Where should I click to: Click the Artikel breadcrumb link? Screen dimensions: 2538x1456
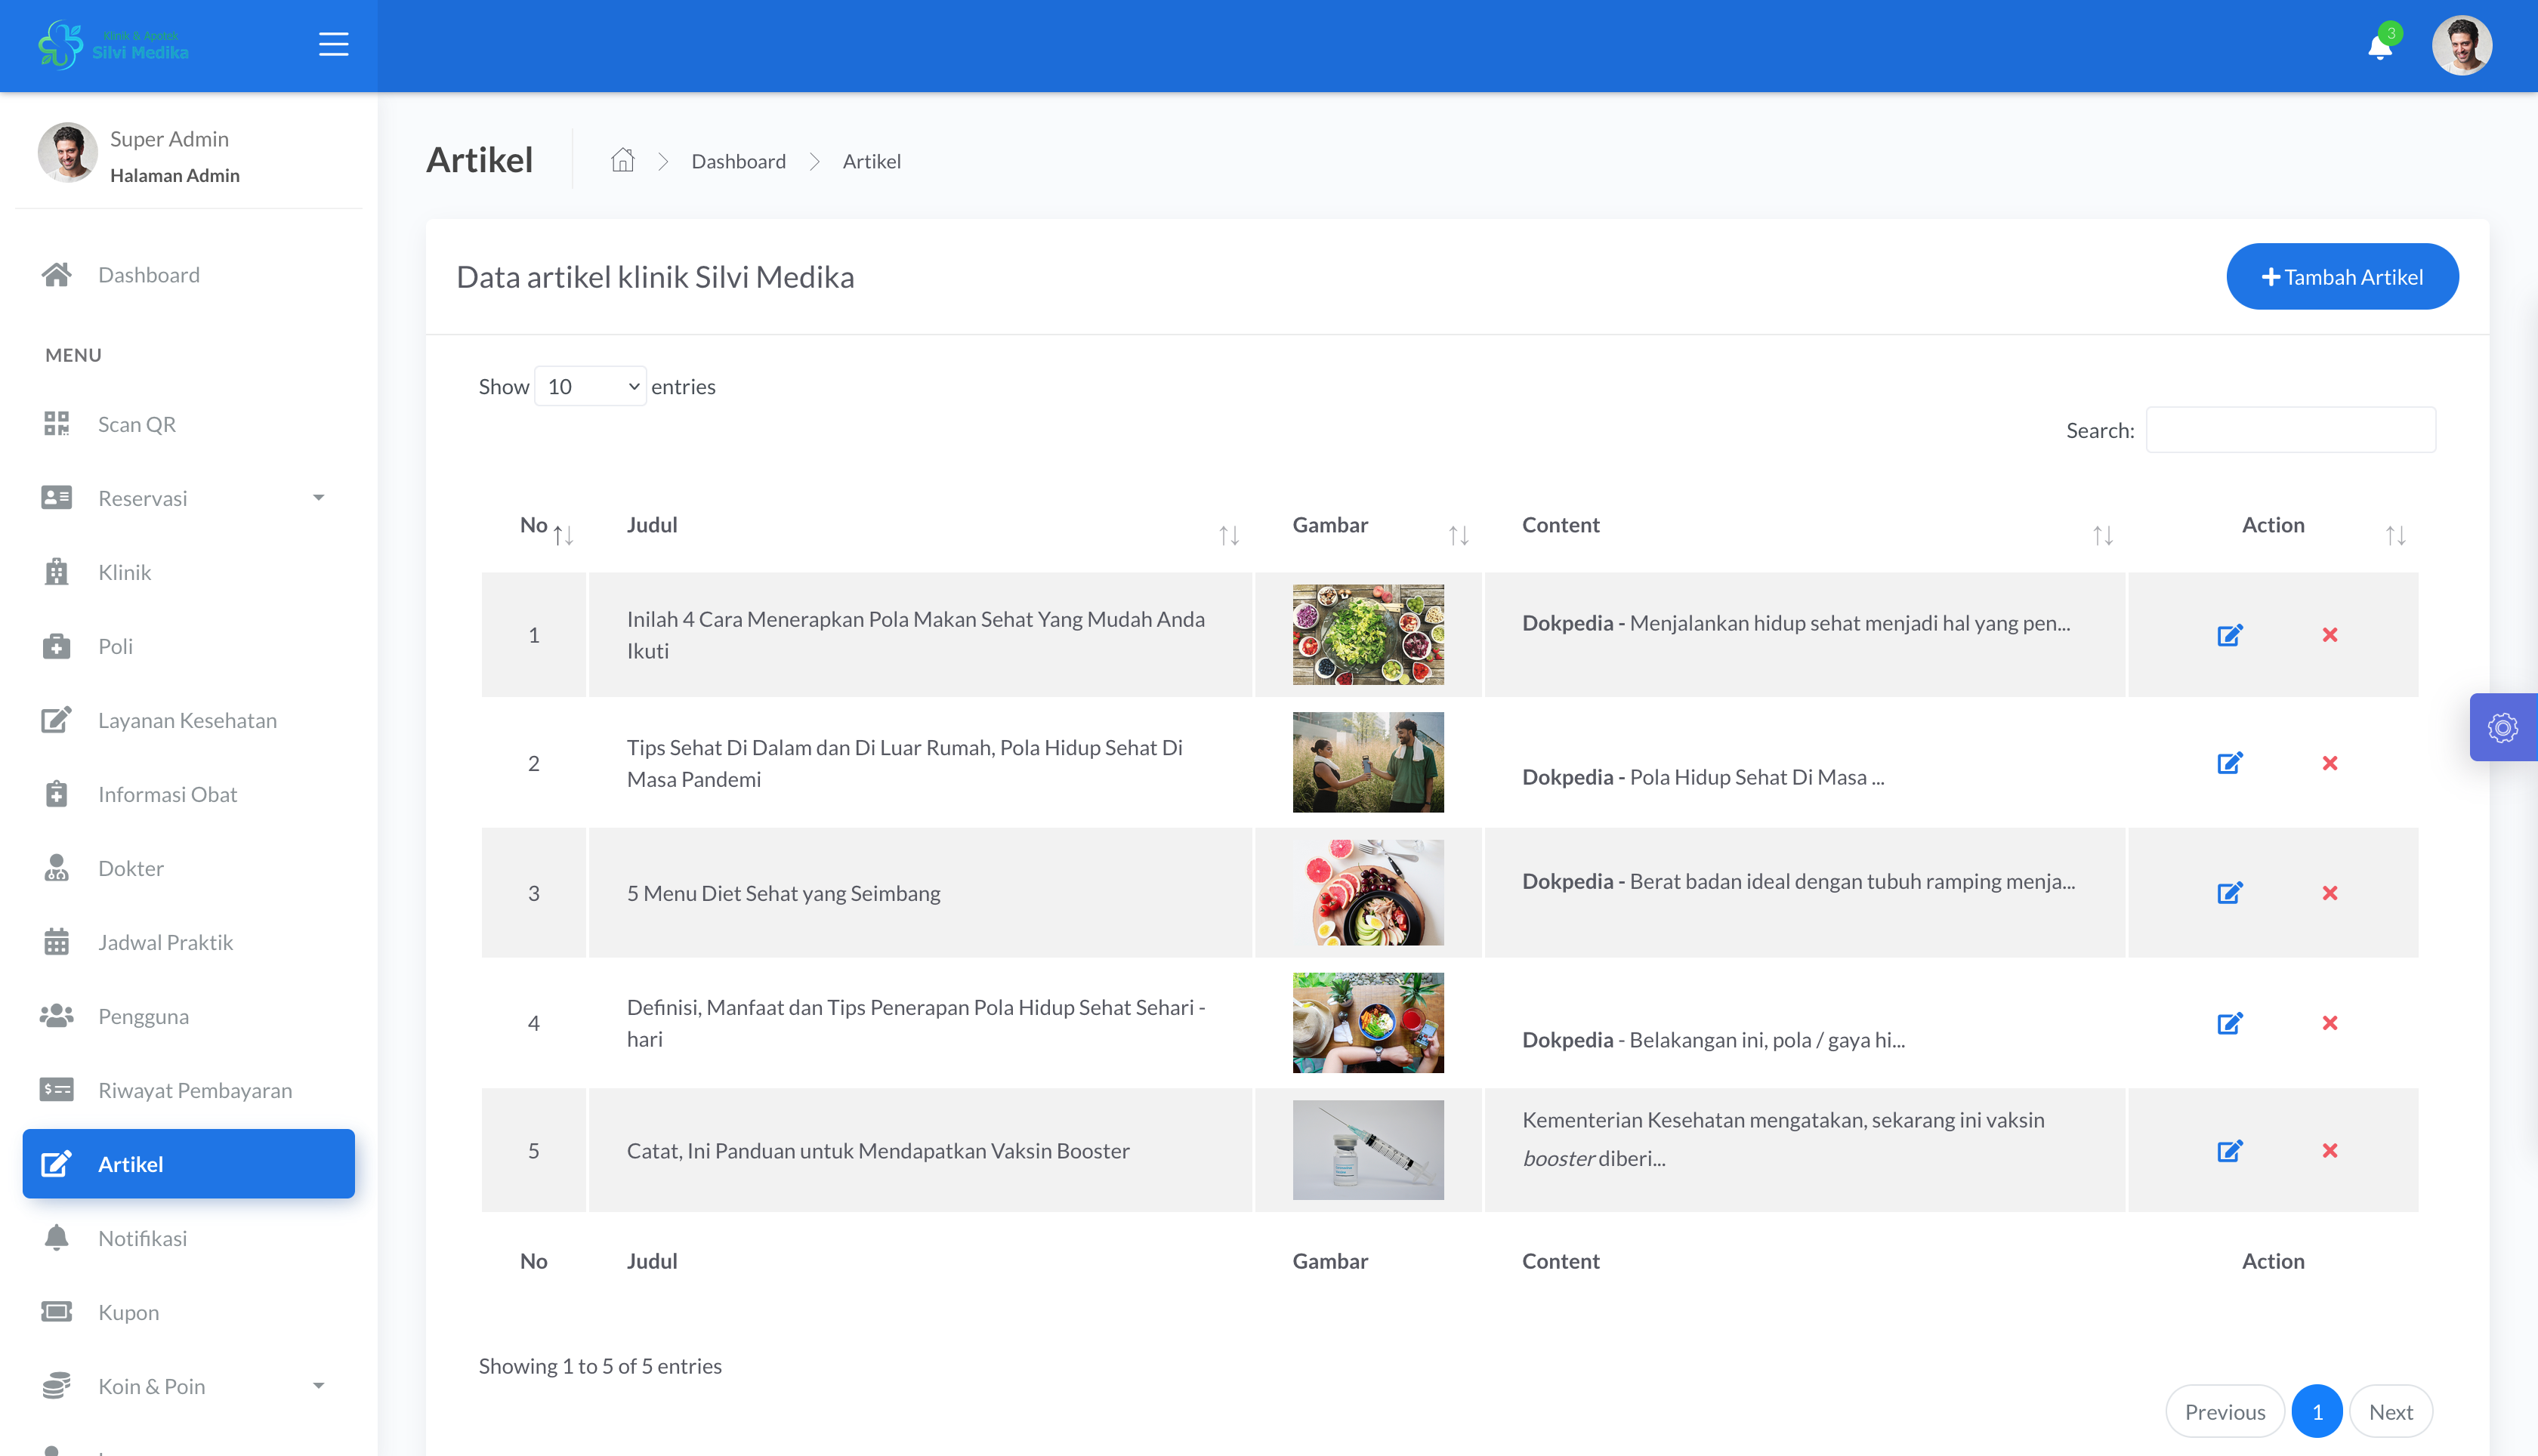click(x=871, y=161)
